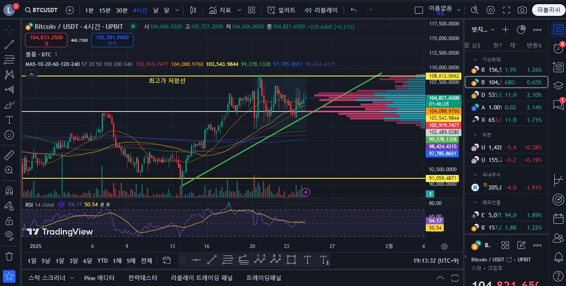This screenshot has height=286, width=566.
Task: Switch to the 날 daily timeframe
Action: tap(156, 10)
